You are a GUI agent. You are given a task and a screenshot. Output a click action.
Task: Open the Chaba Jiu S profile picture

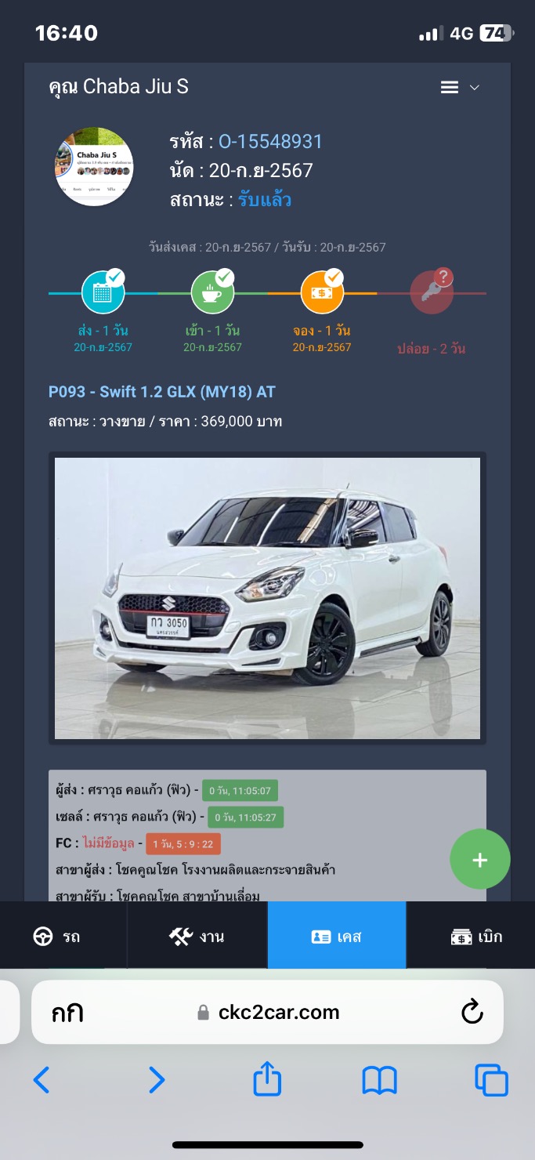tap(94, 166)
